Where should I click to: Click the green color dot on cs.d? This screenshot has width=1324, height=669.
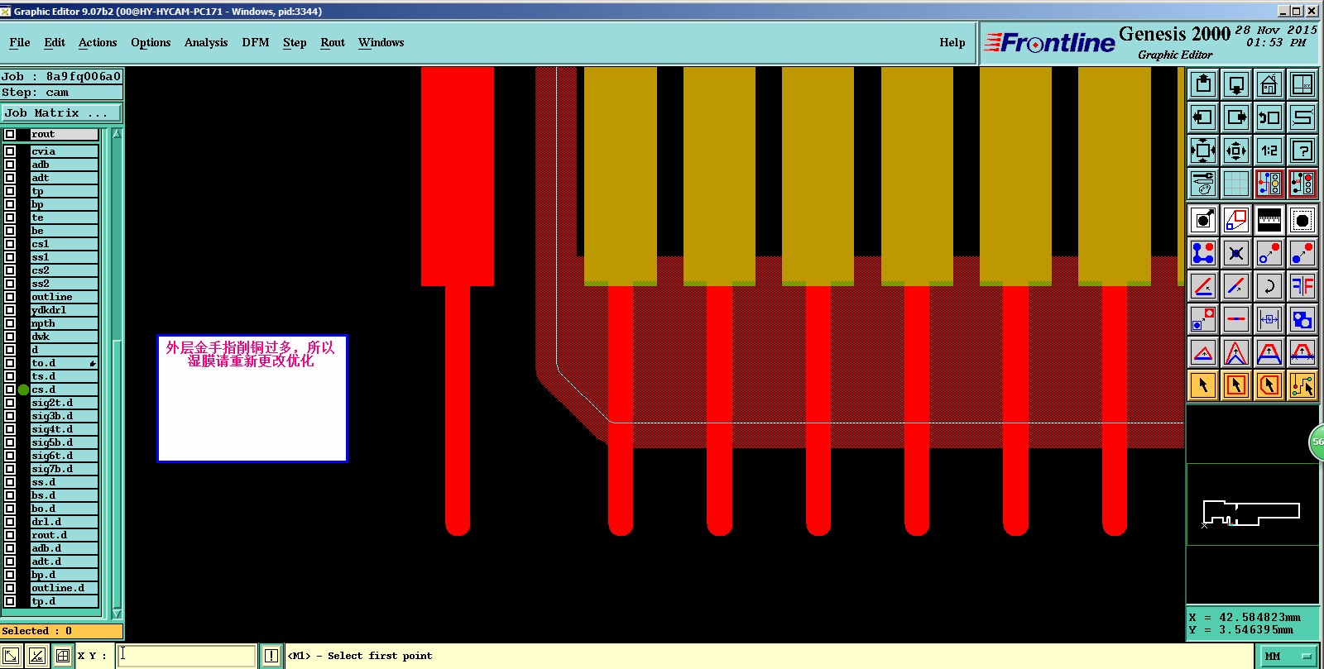tap(23, 389)
